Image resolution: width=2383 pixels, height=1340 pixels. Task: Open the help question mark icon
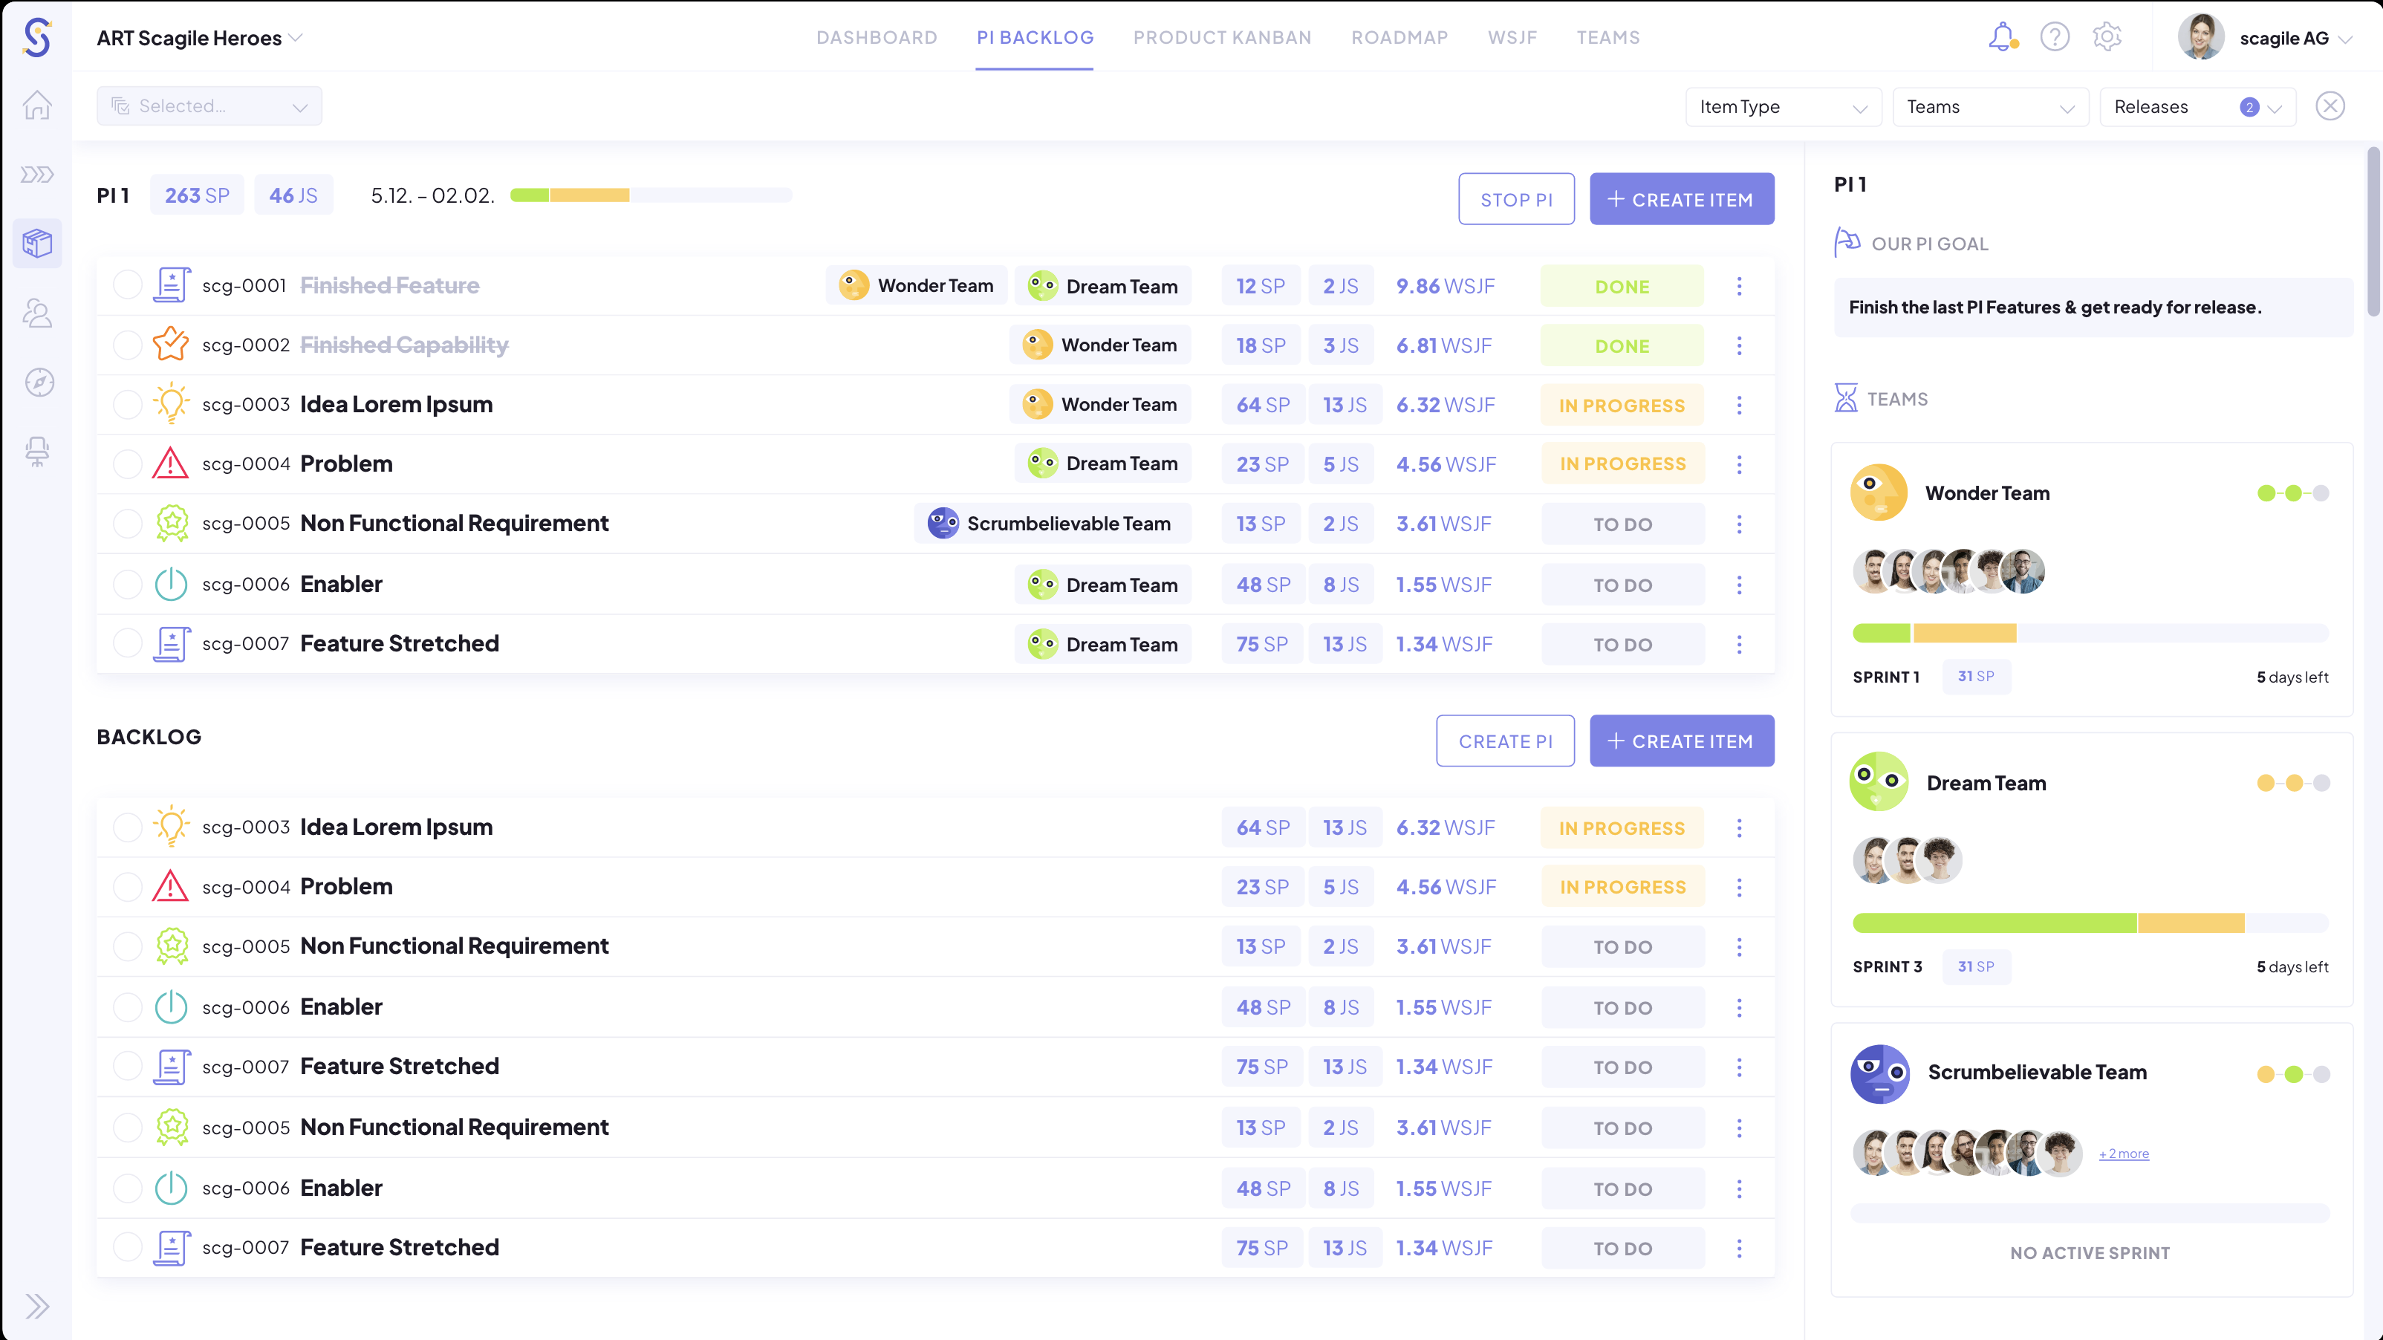pos(2055,37)
